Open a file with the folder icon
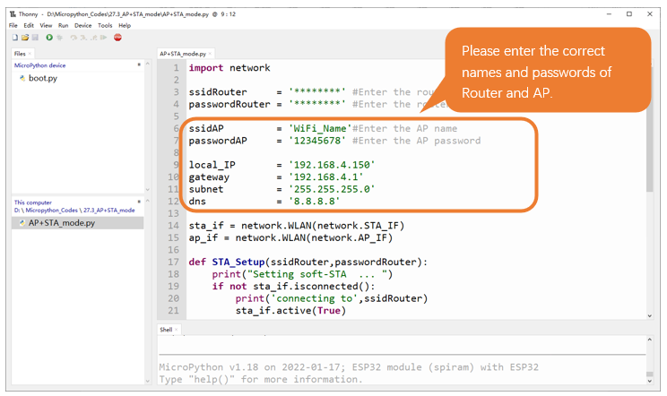This screenshot has height=396, width=667. 25,38
